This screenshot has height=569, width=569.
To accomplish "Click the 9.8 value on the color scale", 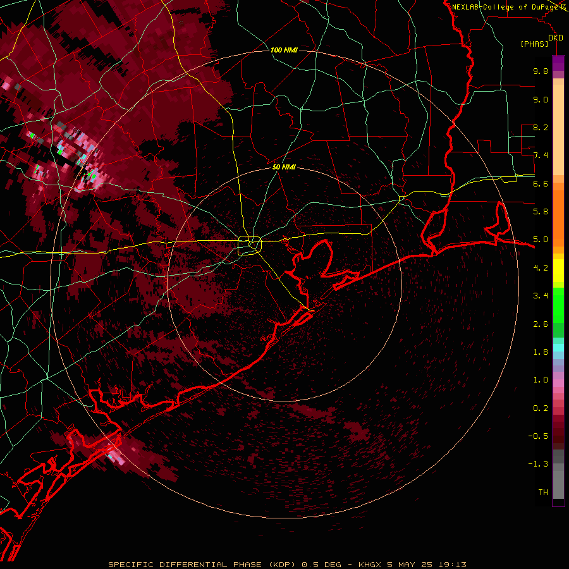I will pyautogui.click(x=541, y=71).
